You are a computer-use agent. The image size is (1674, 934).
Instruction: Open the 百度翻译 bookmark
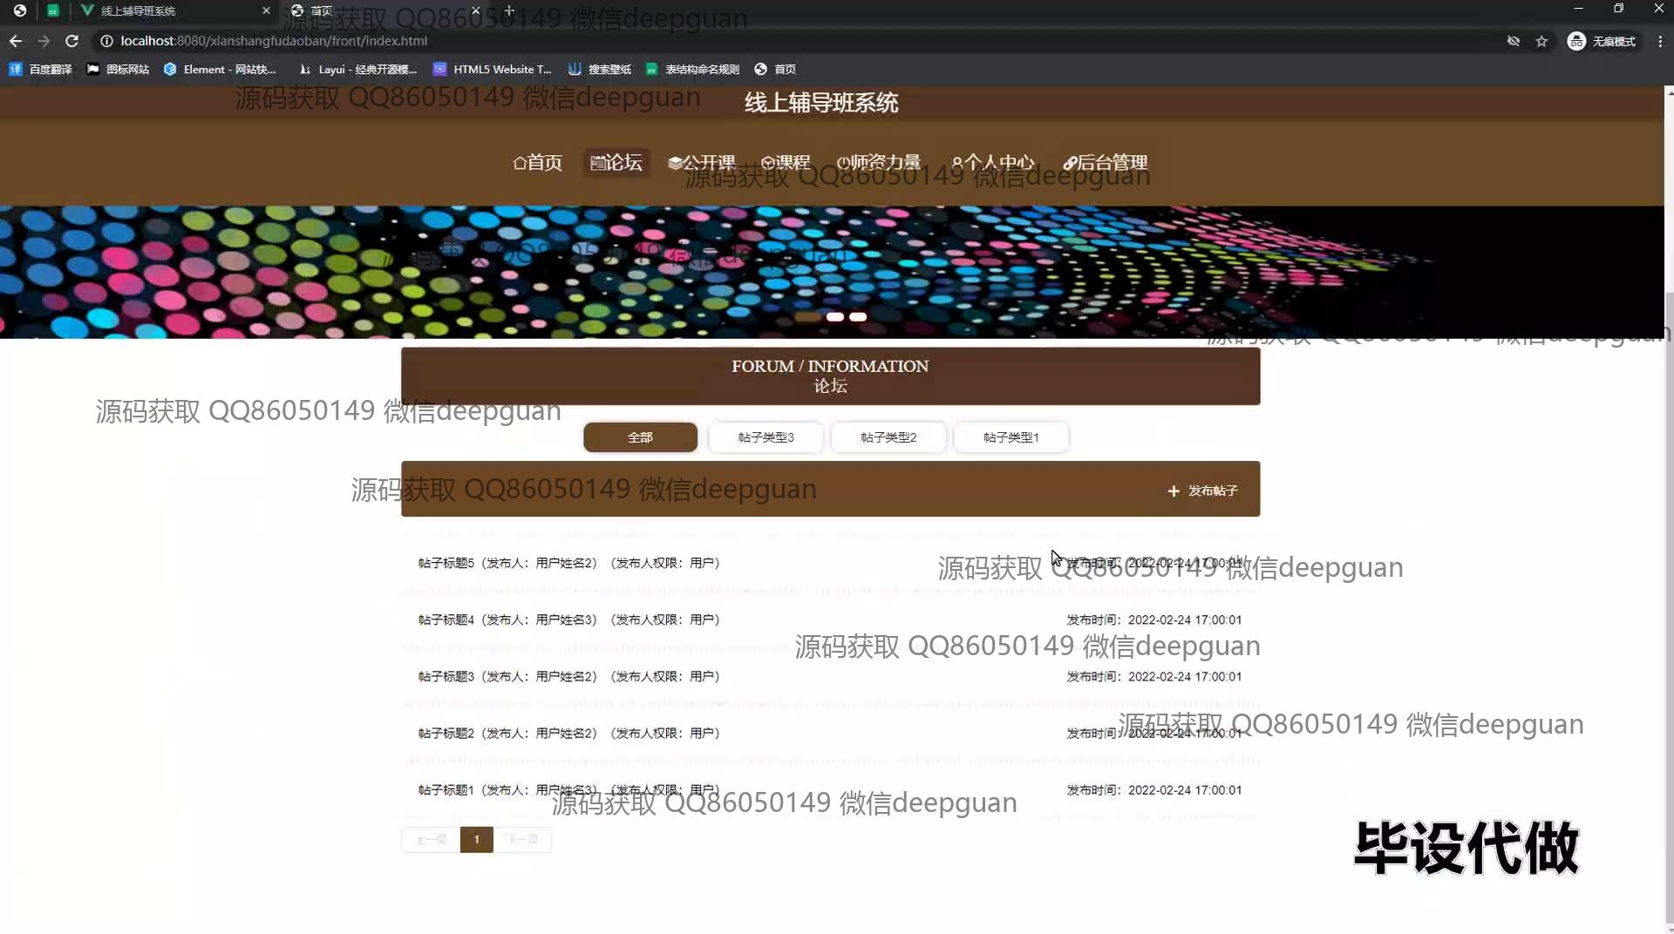pos(41,70)
